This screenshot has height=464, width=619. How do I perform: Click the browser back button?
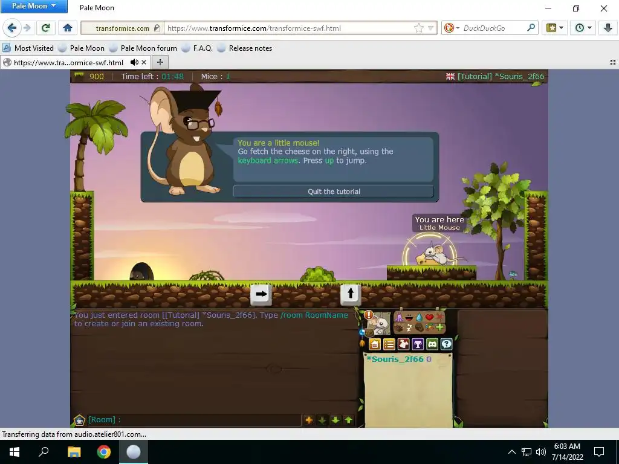click(x=12, y=28)
